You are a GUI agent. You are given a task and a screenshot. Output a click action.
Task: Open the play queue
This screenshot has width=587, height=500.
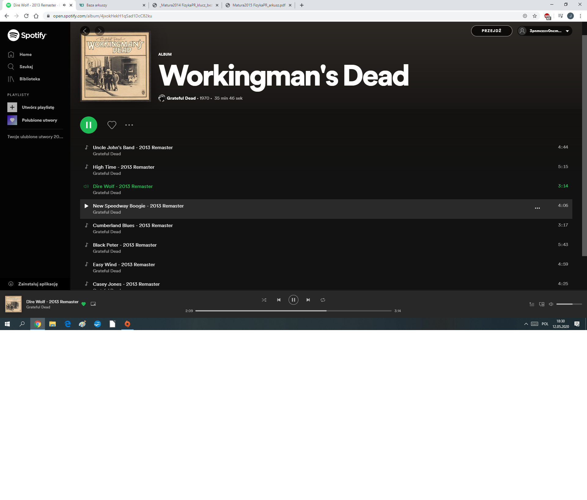532,304
